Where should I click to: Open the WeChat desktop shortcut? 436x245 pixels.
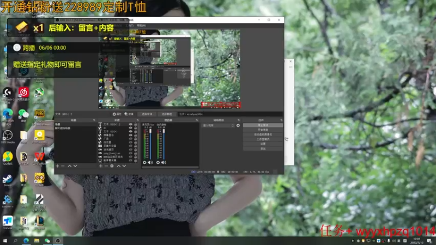[23, 115]
